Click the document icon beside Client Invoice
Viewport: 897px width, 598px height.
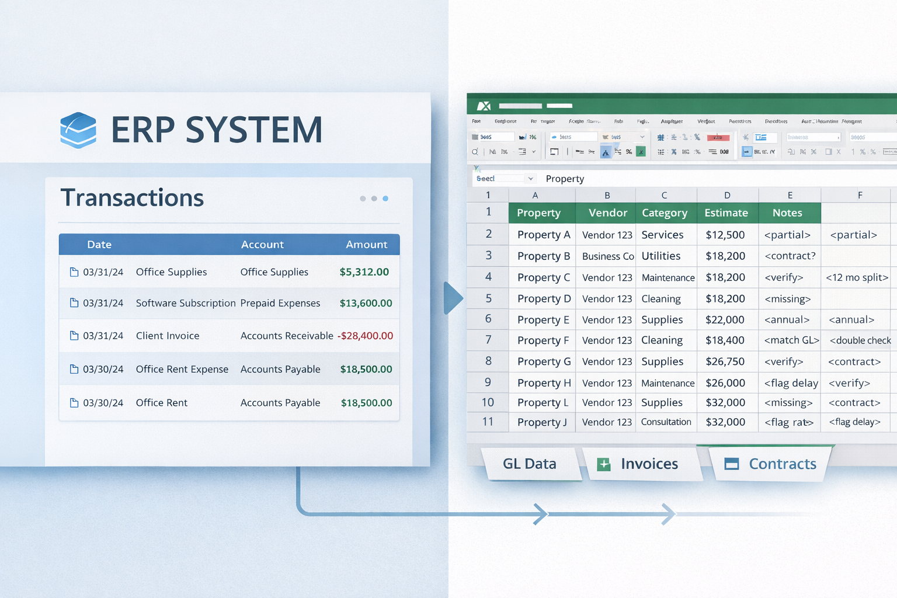click(74, 335)
